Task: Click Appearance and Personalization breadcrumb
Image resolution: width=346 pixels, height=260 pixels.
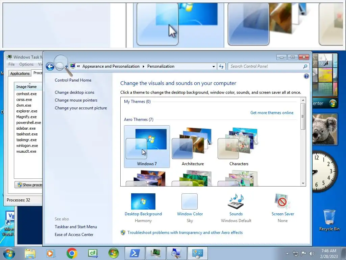Action: tap(111, 66)
